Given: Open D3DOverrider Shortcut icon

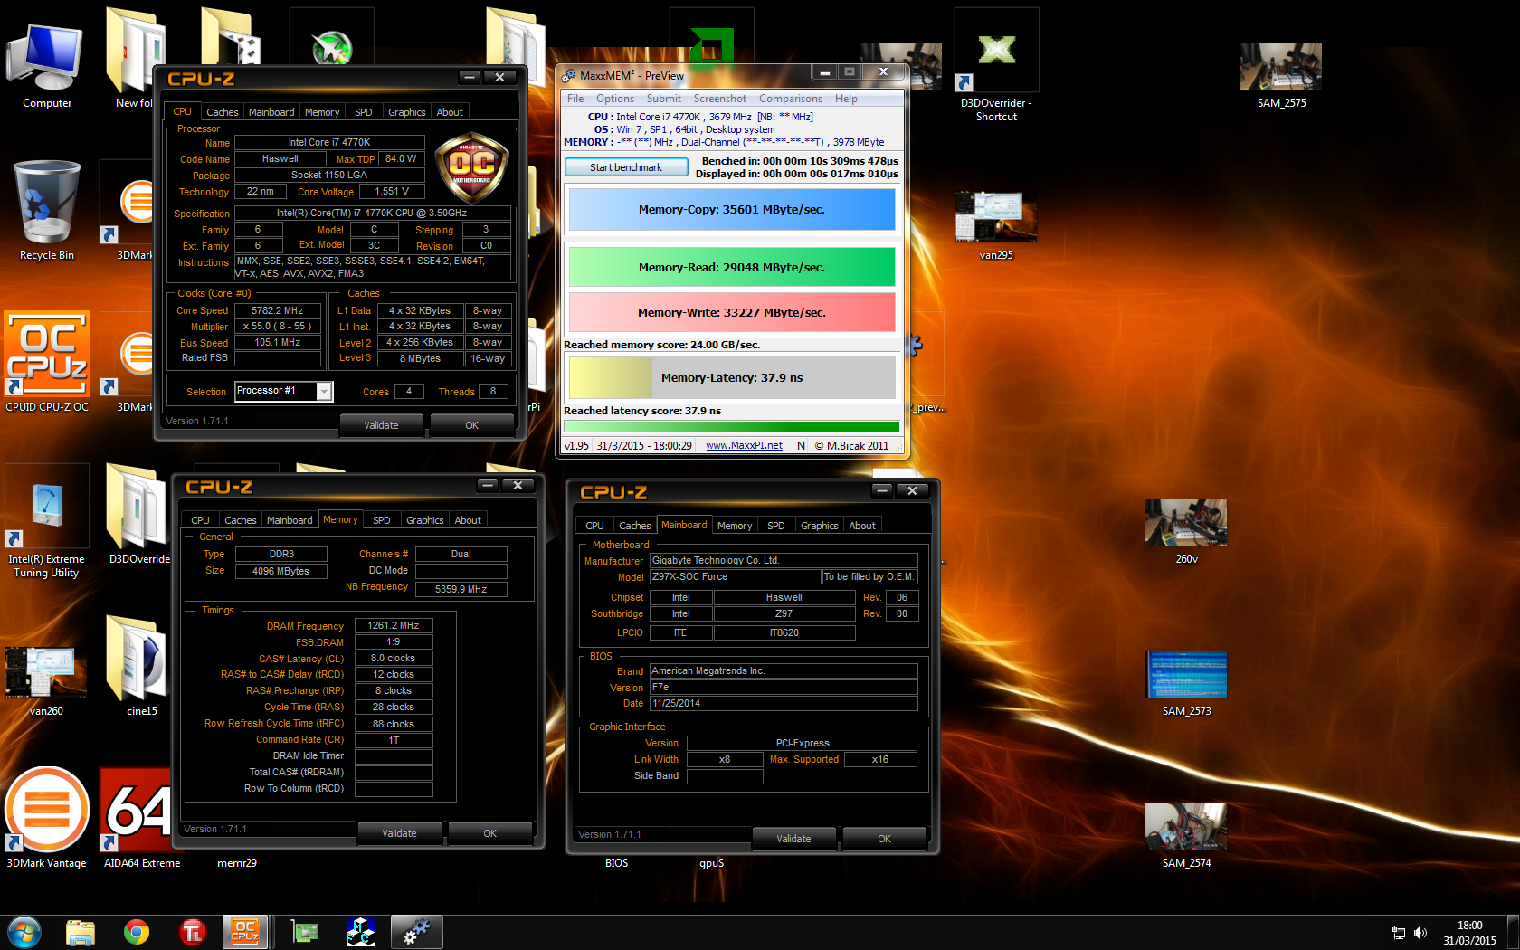Looking at the screenshot, I should (996, 66).
